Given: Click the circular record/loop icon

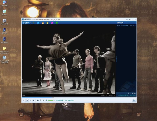Looking at the screenshot, I should [41, 100].
